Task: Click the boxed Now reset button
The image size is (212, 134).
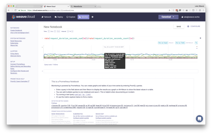Action: (58, 31)
